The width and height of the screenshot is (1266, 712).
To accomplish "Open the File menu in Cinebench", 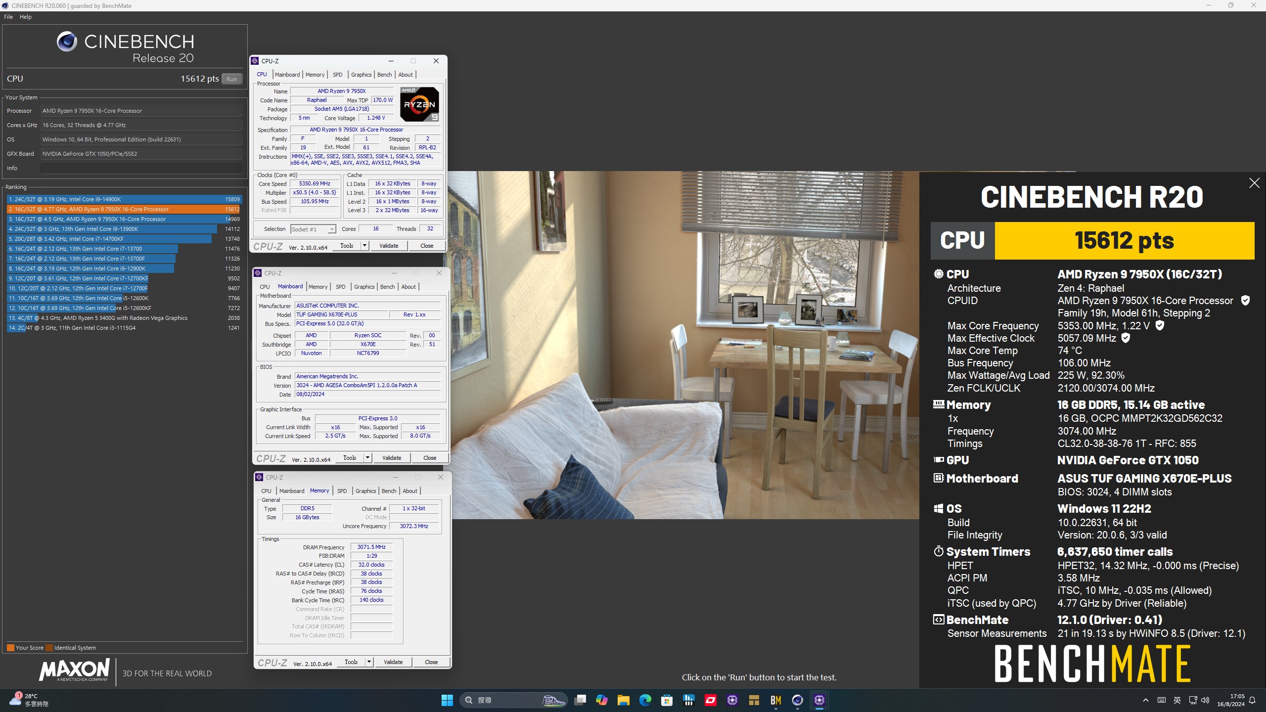I will click(8, 17).
